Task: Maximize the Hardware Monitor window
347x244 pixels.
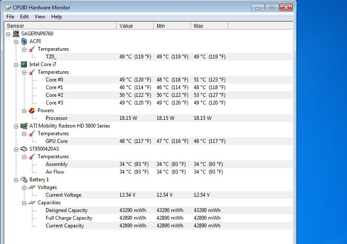Action: pyautogui.click(x=272, y=8)
